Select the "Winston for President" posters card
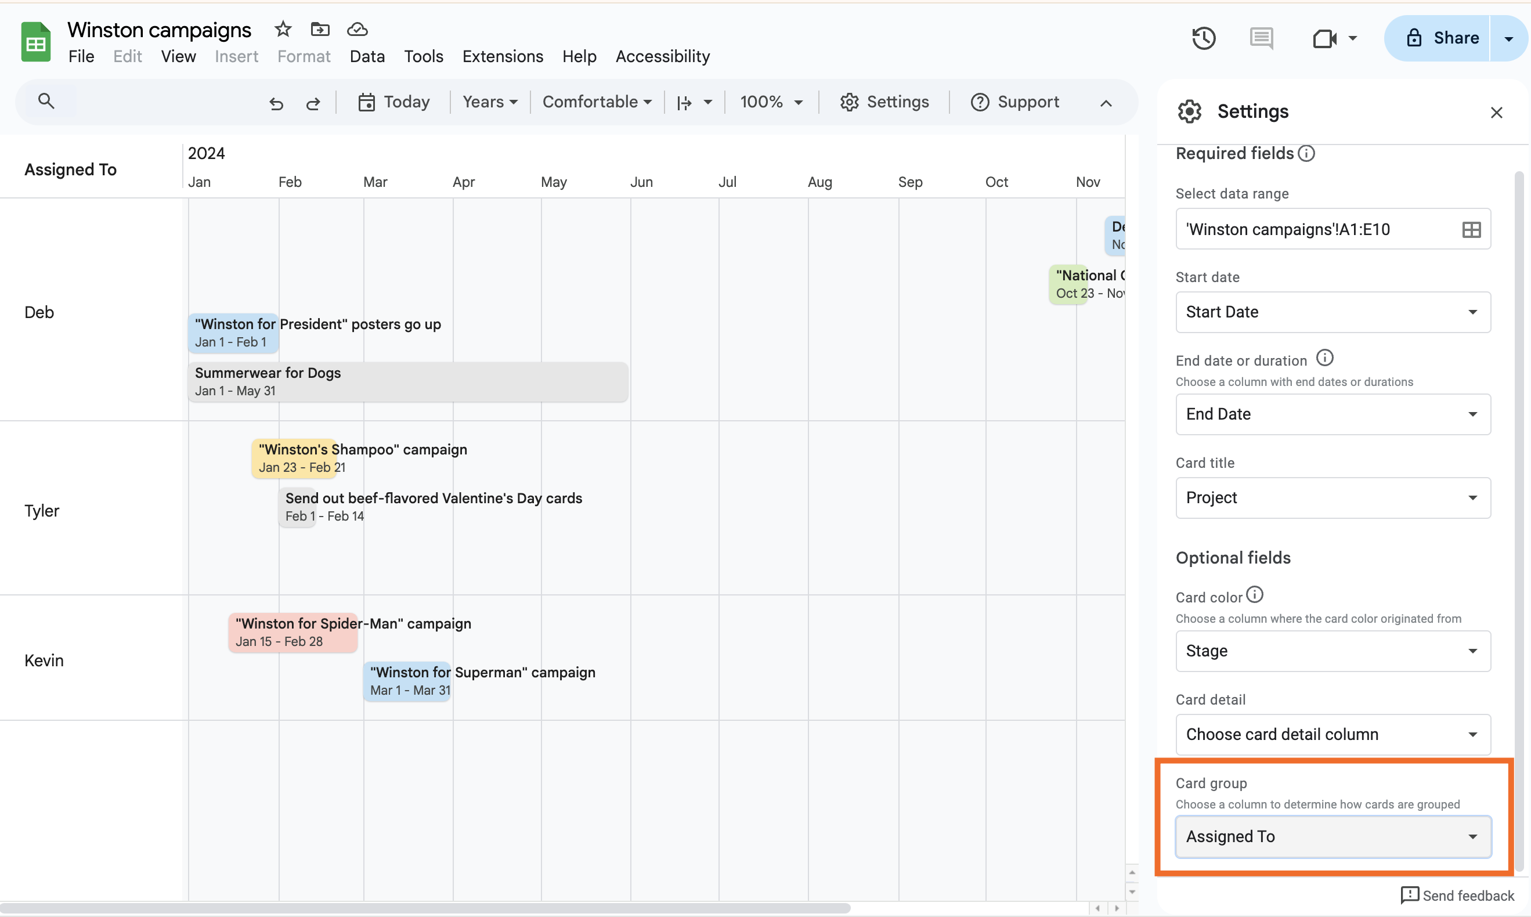Image resolution: width=1531 pixels, height=917 pixels. point(233,333)
